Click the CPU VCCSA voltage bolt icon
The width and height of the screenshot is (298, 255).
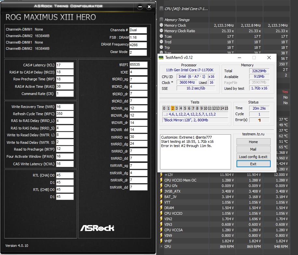[161, 230]
